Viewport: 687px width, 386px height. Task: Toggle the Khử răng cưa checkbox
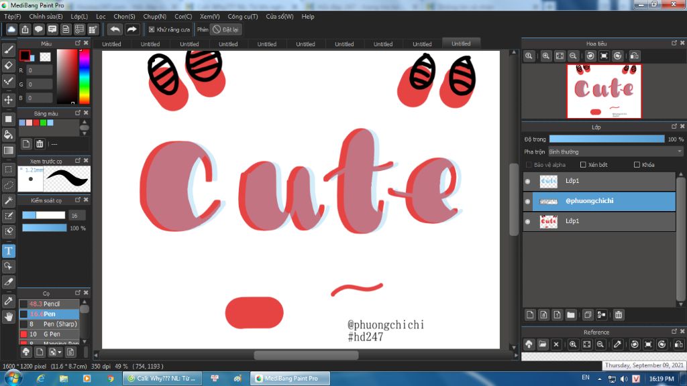152,29
